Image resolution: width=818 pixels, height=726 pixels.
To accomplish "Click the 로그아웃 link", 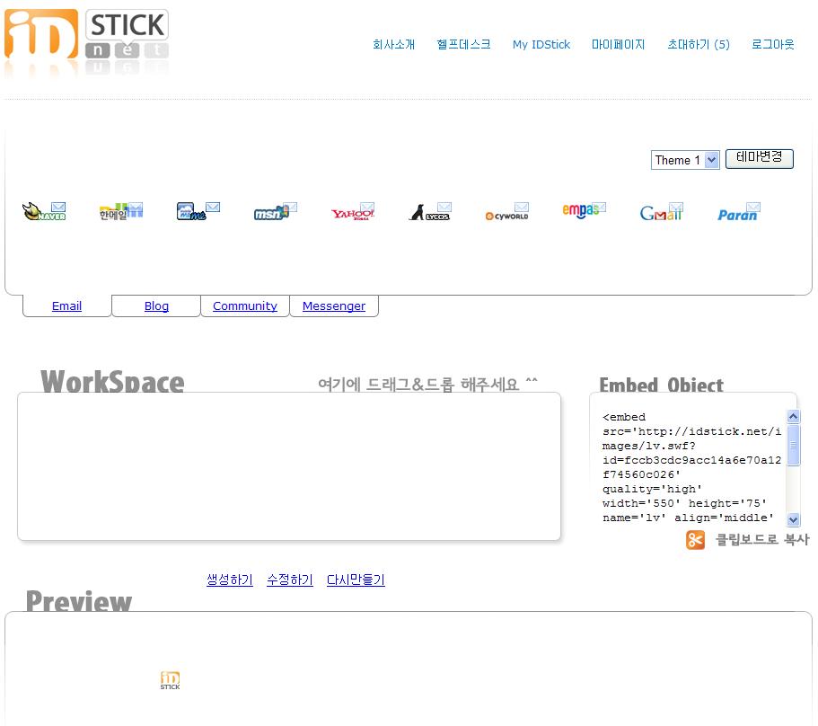I will [x=772, y=44].
